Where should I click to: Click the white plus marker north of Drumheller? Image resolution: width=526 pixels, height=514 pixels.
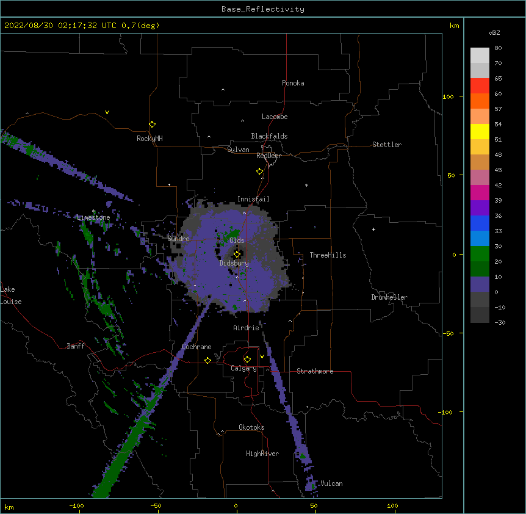[x=373, y=229]
